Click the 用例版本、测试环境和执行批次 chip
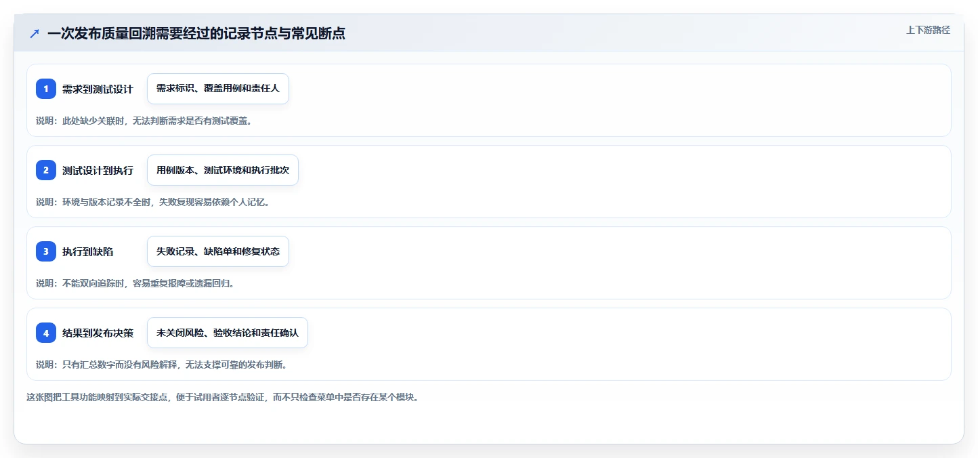 223,170
